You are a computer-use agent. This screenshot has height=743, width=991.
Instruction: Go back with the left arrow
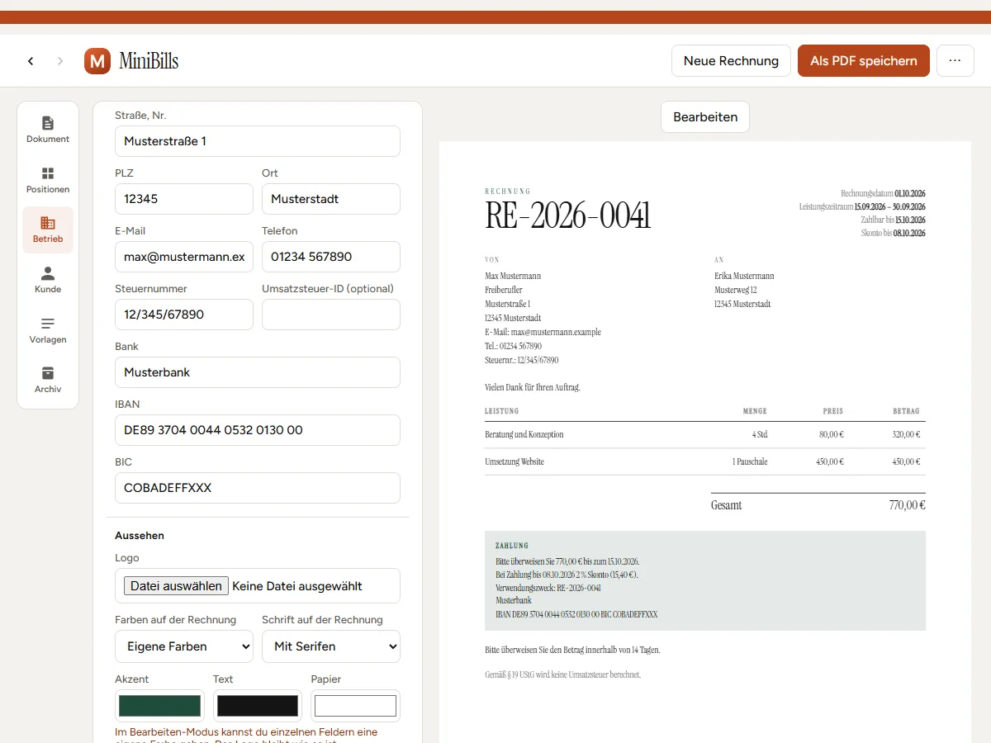[31, 61]
